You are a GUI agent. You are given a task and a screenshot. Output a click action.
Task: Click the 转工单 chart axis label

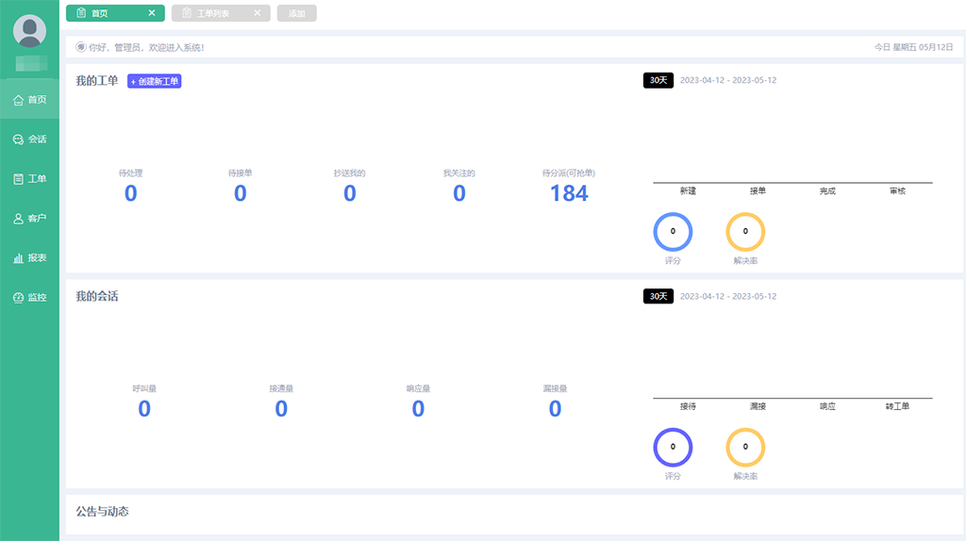coord(898,406)
